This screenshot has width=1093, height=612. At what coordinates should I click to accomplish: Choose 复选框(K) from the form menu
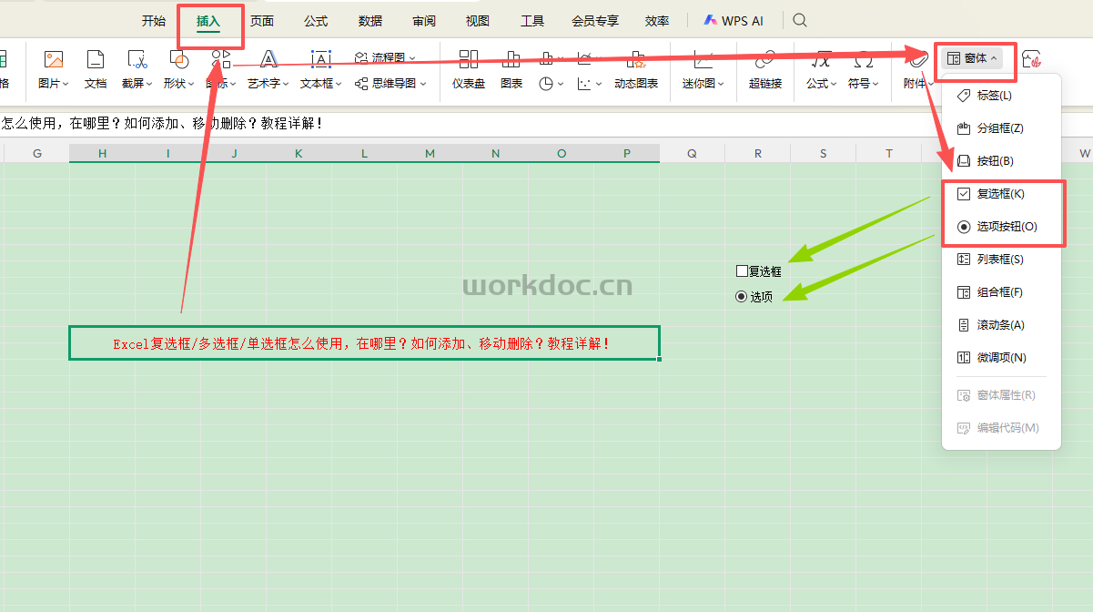coord(1001,194)
